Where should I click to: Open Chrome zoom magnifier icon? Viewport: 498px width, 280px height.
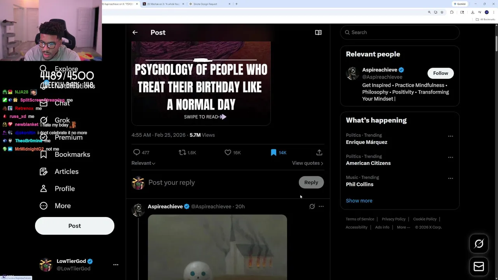click(x=430, y=12)
